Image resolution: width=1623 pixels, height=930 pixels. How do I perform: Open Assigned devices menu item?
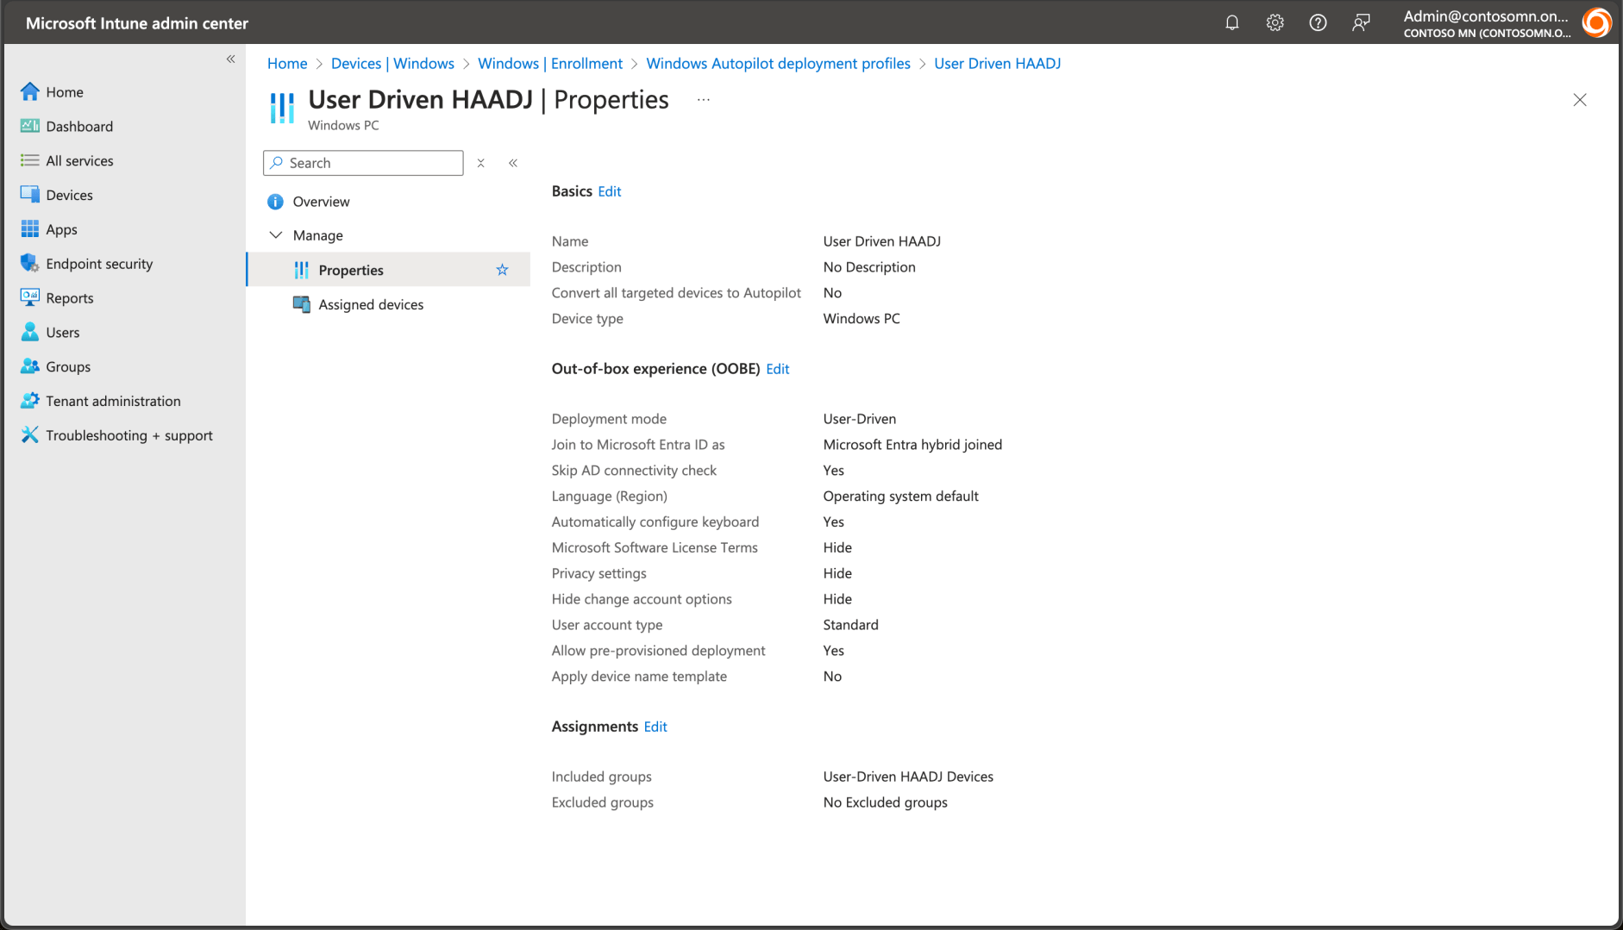click(x=371, y=304)
